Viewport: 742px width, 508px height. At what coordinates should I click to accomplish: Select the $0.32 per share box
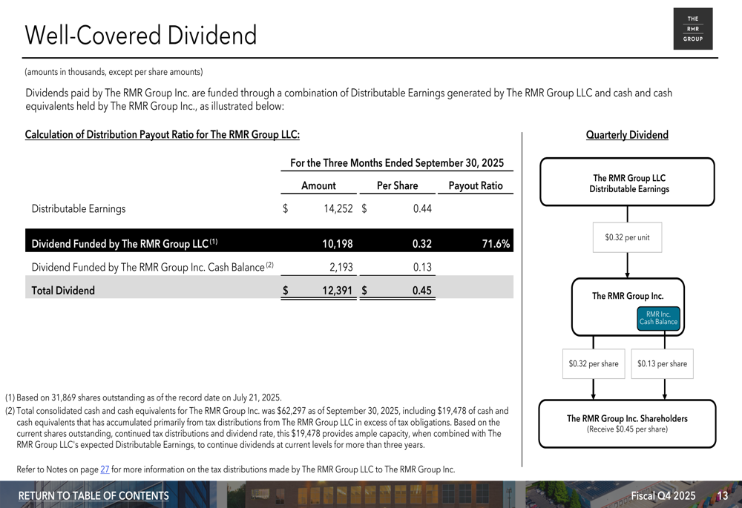(593, 364)
